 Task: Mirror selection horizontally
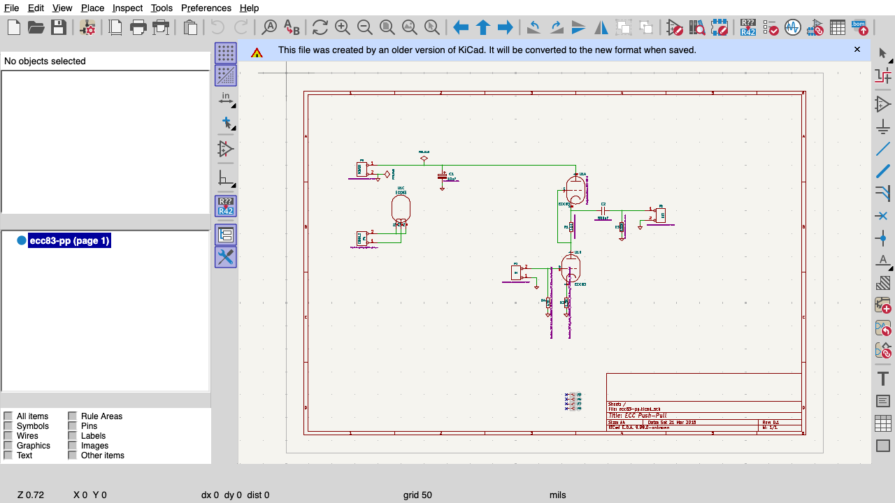[601, 27]
